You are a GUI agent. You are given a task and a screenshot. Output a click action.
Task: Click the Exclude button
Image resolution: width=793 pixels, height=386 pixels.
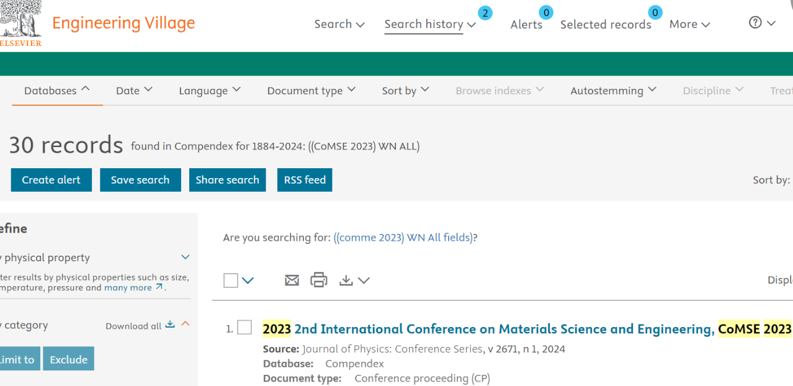[x=68, y=359]
